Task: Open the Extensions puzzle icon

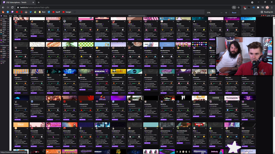Action: pos(258,8)
